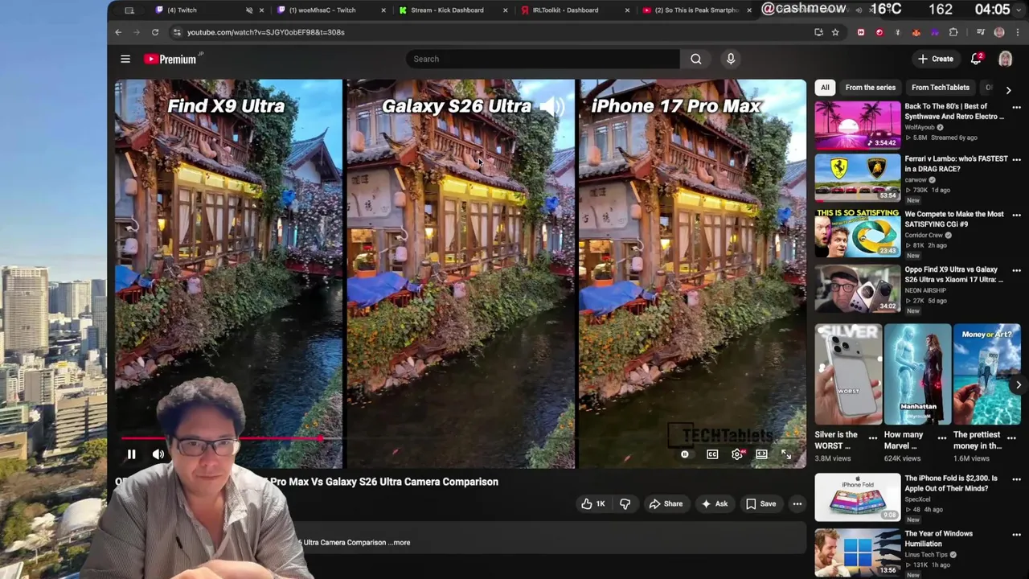Go forward in the browser
The height and width of the screenshot is (579, 1029).
tap(137, 32)
